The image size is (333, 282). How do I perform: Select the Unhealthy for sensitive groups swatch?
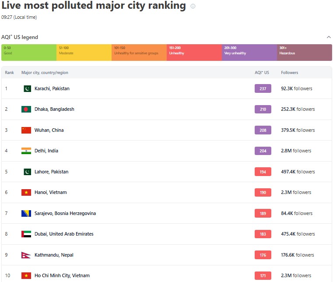(x=139, y=52)
